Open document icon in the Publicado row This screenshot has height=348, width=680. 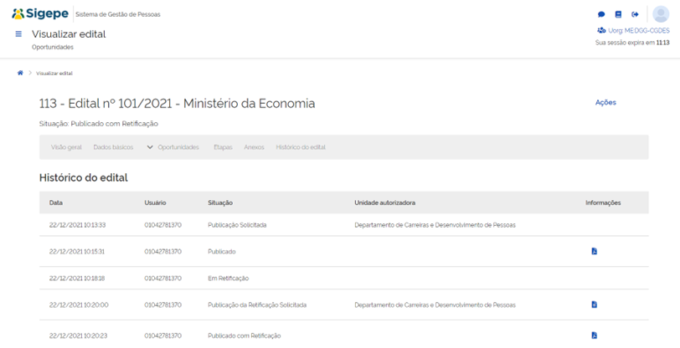(595, 251)
